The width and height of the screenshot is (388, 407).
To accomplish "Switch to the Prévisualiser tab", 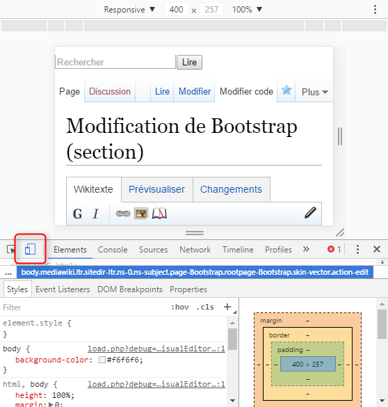I will (156, 189).
